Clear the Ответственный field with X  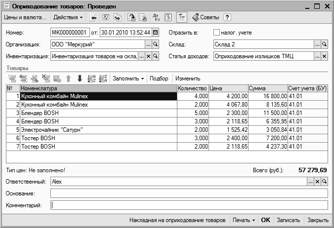tap(317, 182)
